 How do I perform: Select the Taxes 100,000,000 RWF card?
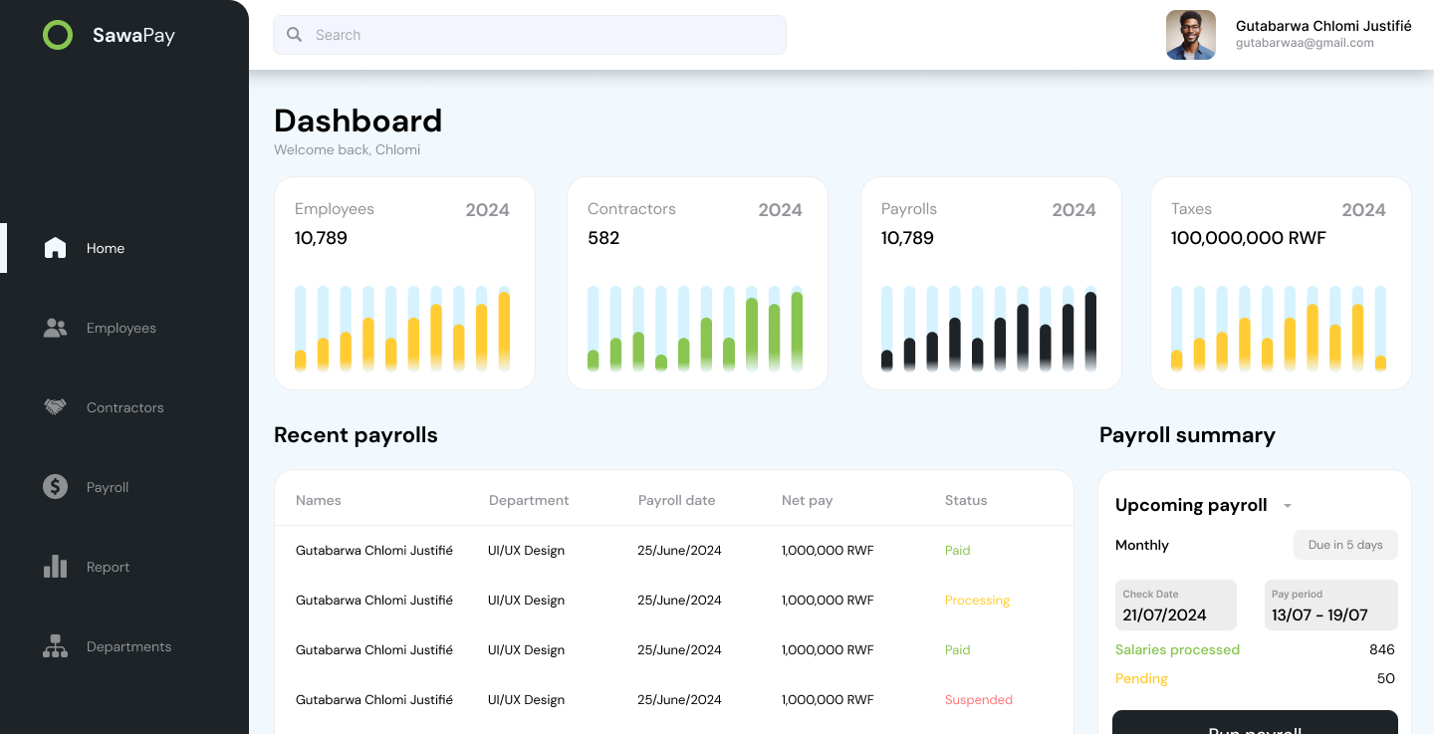[1281, 283]
